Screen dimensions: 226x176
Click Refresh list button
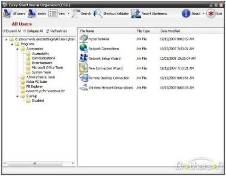pyautogui.click(x=56, y=31)
